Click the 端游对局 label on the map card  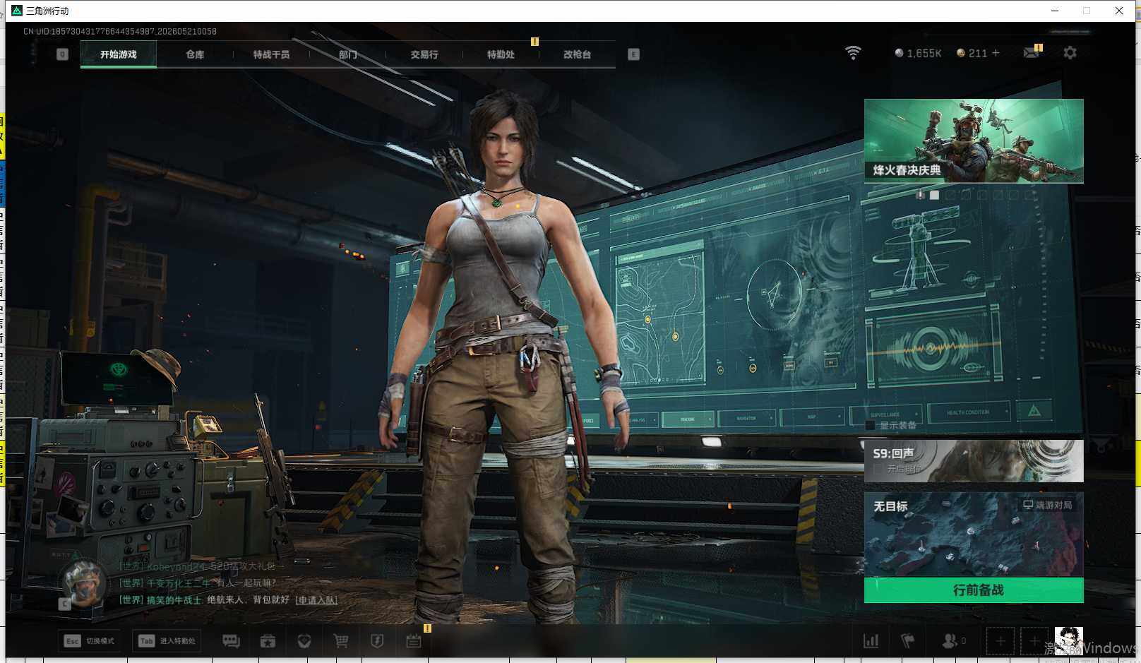click(1048, 506)
